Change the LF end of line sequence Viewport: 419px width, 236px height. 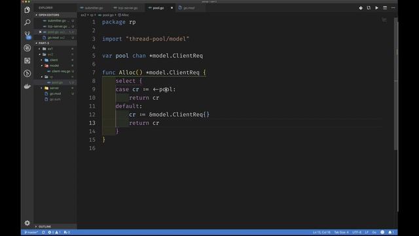tap(367, 232)
